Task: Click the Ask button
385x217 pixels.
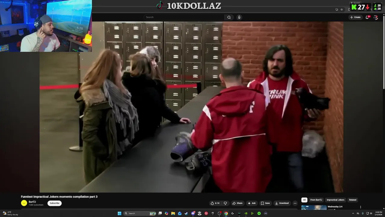Action: 252,203
